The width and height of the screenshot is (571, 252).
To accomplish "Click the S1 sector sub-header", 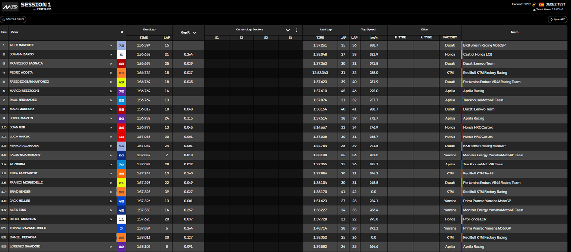I will (x=217, y=38).
